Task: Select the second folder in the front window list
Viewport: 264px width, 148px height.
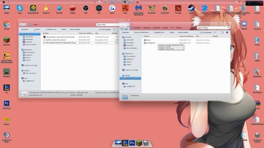Action: (150, 43)
